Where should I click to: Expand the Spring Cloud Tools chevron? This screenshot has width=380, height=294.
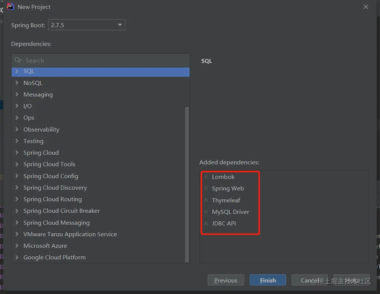click(x=17, y=164)
